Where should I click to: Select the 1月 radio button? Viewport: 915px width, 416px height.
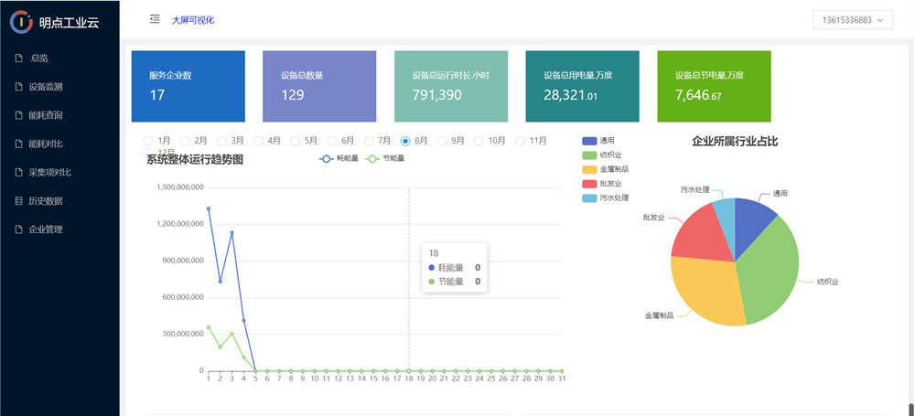click(x=148, y=141)
